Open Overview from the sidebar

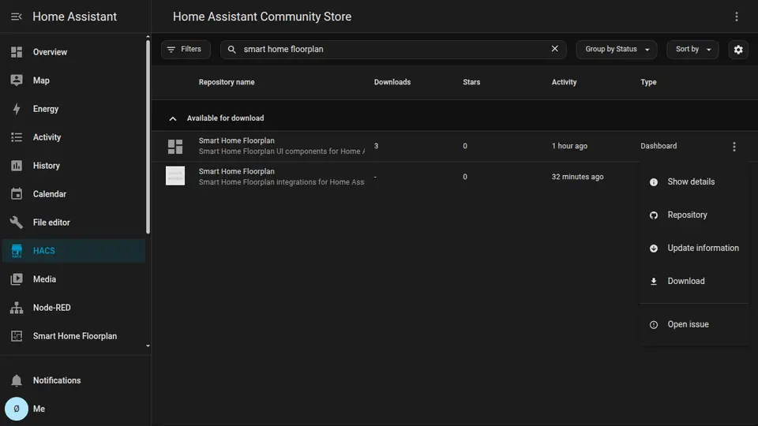click(73, 52)
